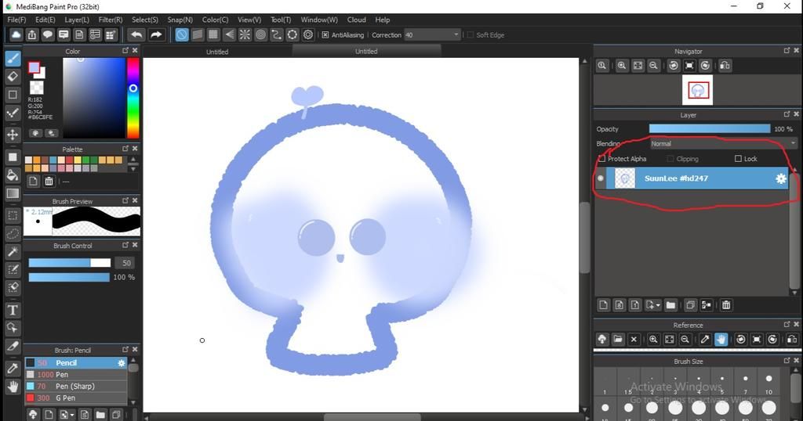Enable the Protect Alpha checkbox
The image size is (803, 421).
pyautogui.click(x=601, y=159)
